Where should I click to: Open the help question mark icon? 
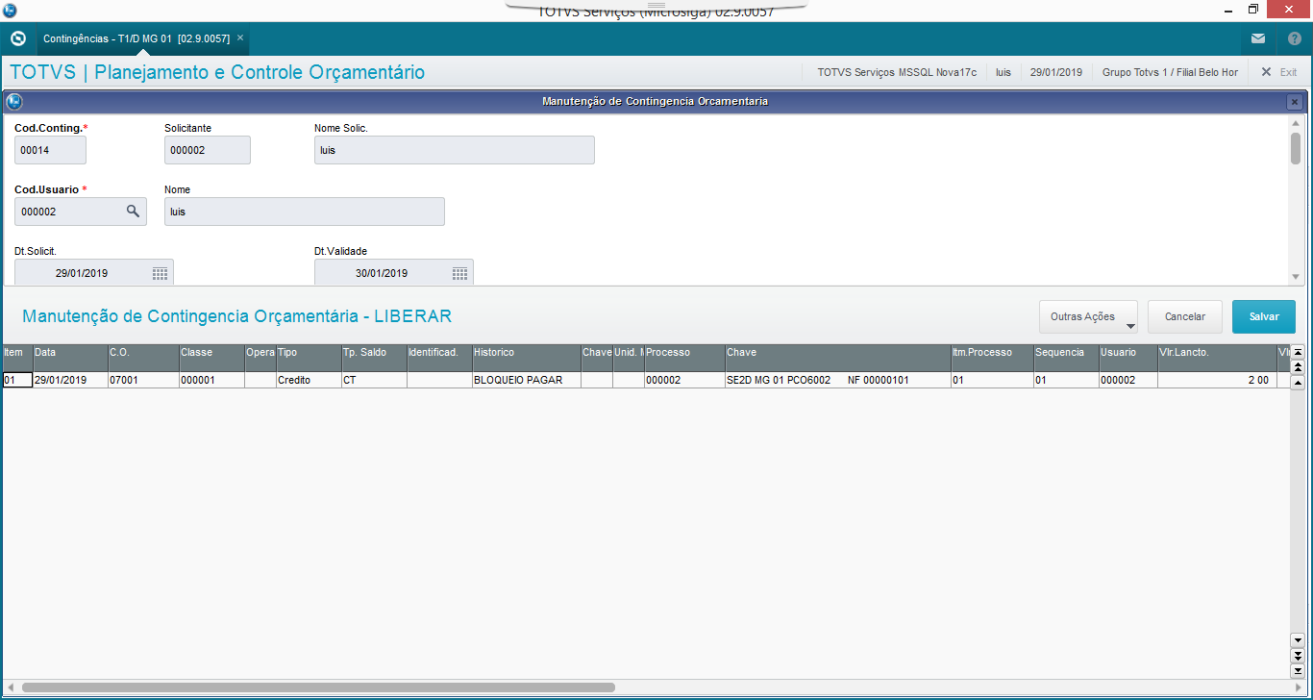pos(1294,39)
